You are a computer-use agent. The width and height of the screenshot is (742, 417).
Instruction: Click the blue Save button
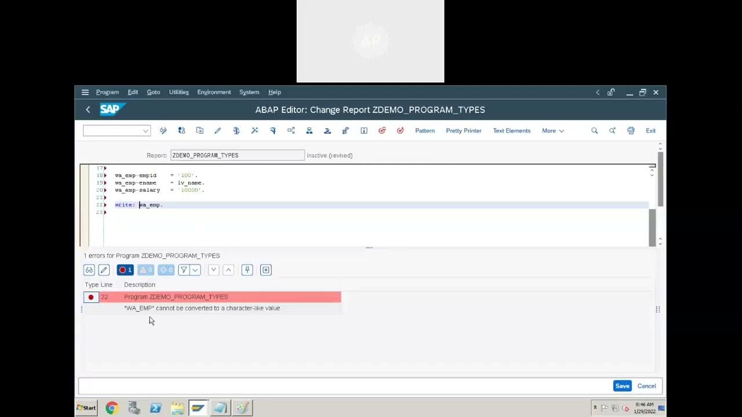point(623,386)
